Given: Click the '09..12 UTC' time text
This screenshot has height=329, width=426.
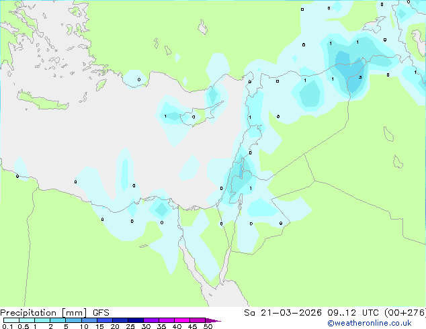Looking at the screenshot, I should pos(353,313).
